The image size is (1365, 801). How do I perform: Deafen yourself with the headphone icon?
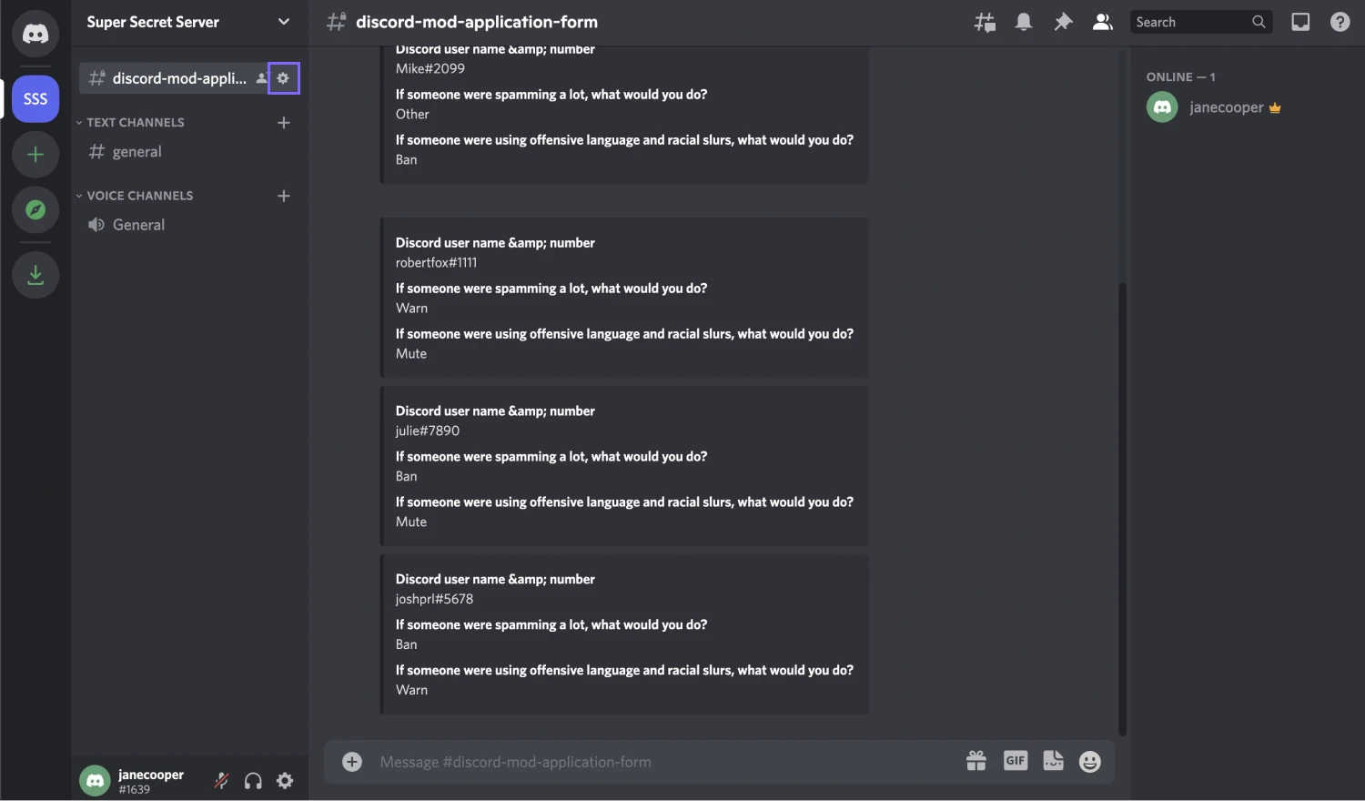[x=252, y=780]
